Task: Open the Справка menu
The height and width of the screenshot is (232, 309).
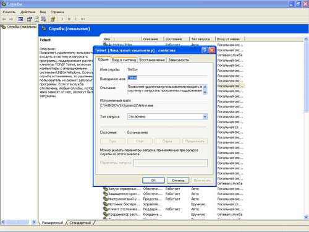Action: [57, 12]
